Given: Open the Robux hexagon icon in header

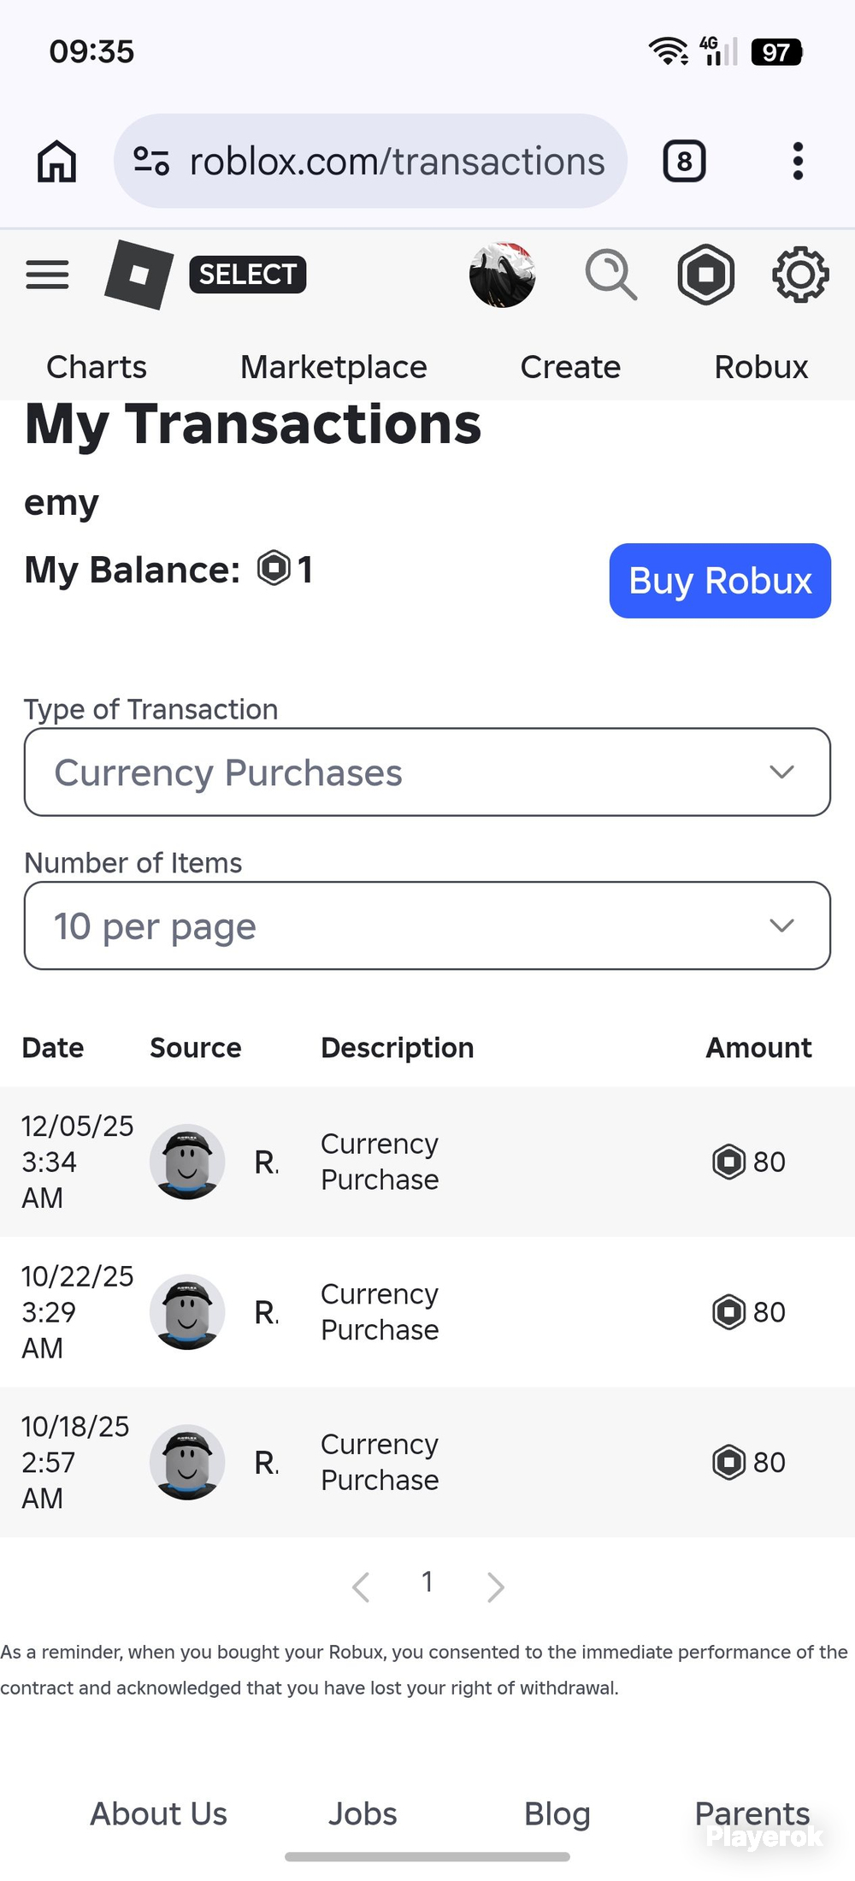Looking at the screenshot, I should pos(706,275).
